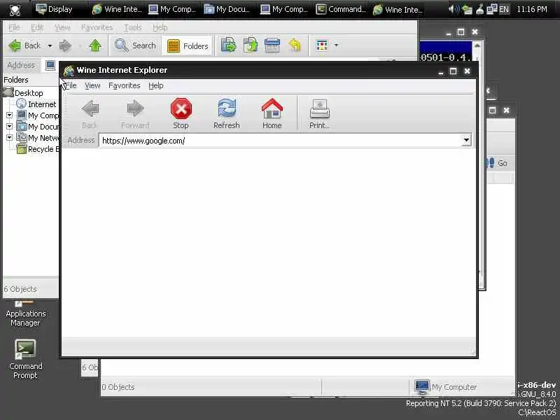Open Help menu in Wine Internet Explorer
This screenshot has width=560, height=420.
point(156,85)
